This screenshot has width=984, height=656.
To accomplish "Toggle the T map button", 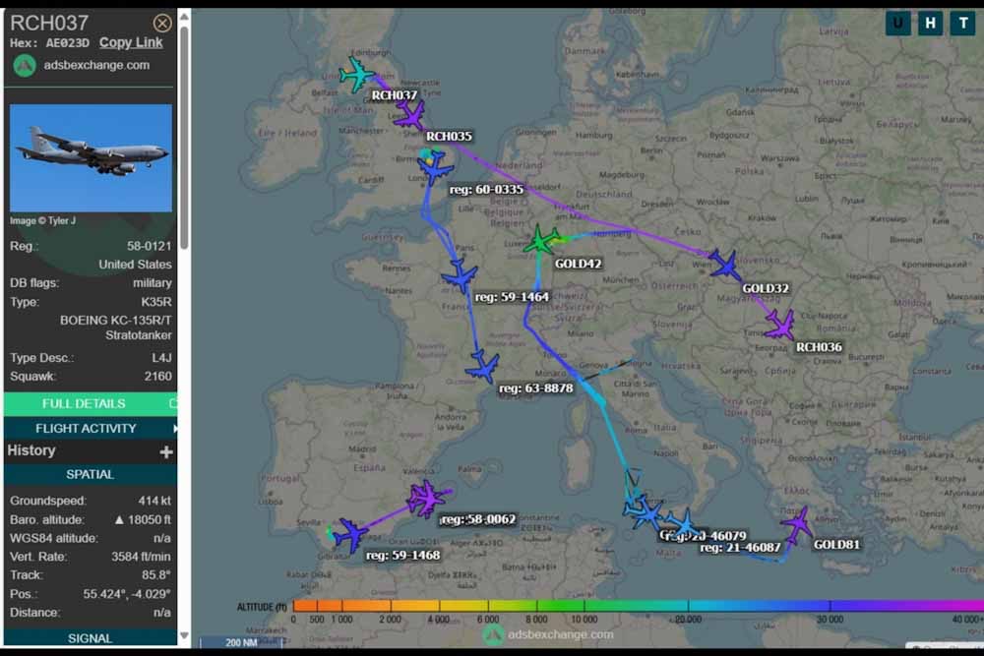I will tap(961, 24).
